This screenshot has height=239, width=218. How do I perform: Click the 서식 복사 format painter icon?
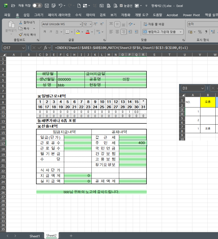click(x=21, y=34)
